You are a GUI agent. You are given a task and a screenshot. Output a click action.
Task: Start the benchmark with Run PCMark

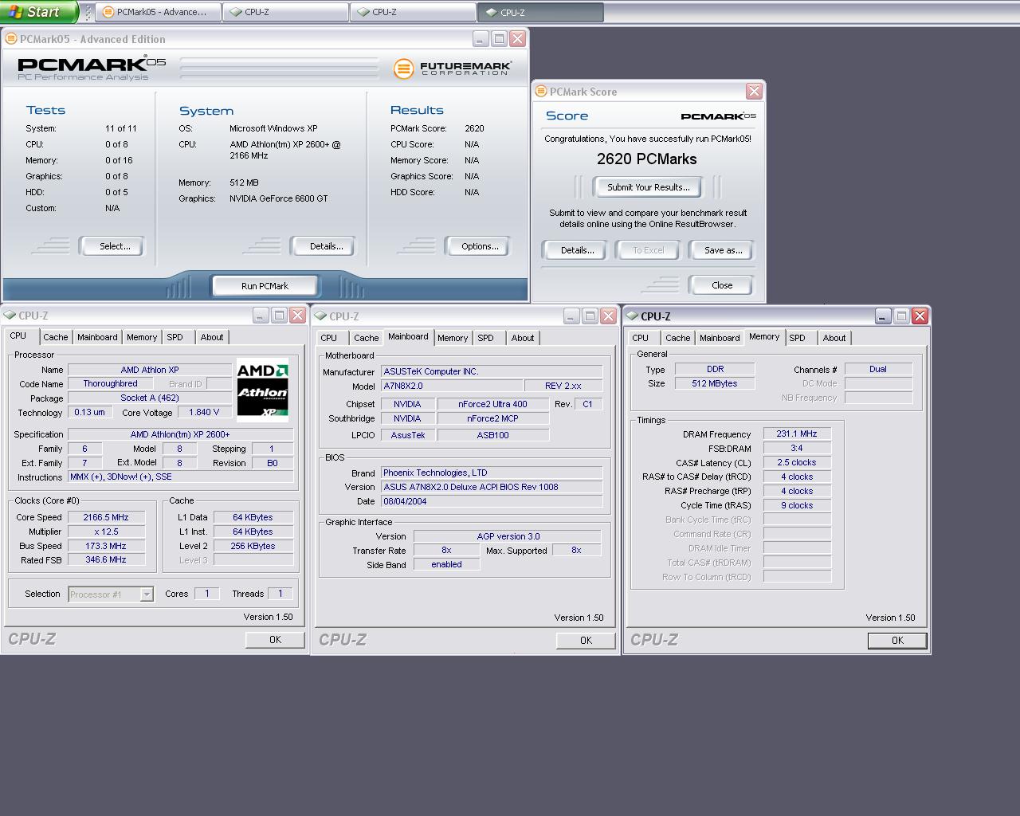coord(265,286)
